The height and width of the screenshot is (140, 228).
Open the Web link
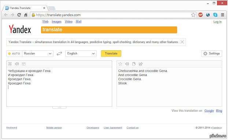[x=45, y=22]
